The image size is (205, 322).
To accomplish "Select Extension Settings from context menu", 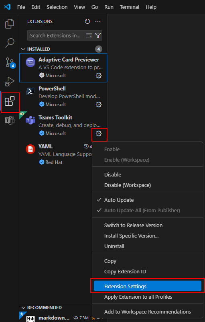I will pos(148,286).
